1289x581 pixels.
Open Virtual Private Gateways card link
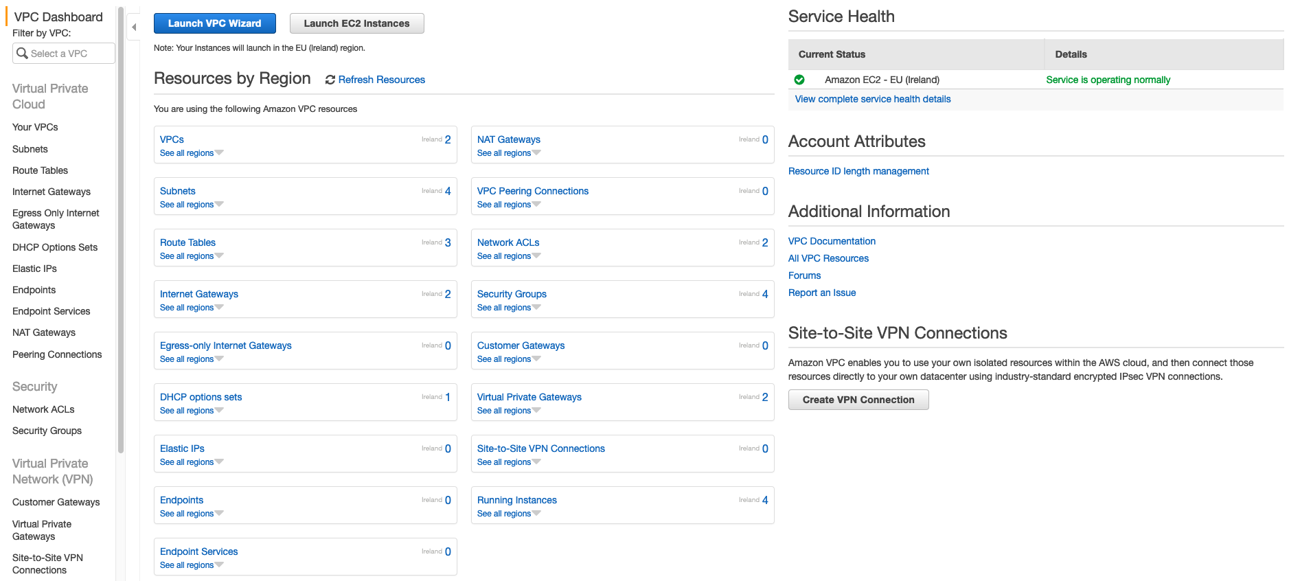click(x=529, y=397)
